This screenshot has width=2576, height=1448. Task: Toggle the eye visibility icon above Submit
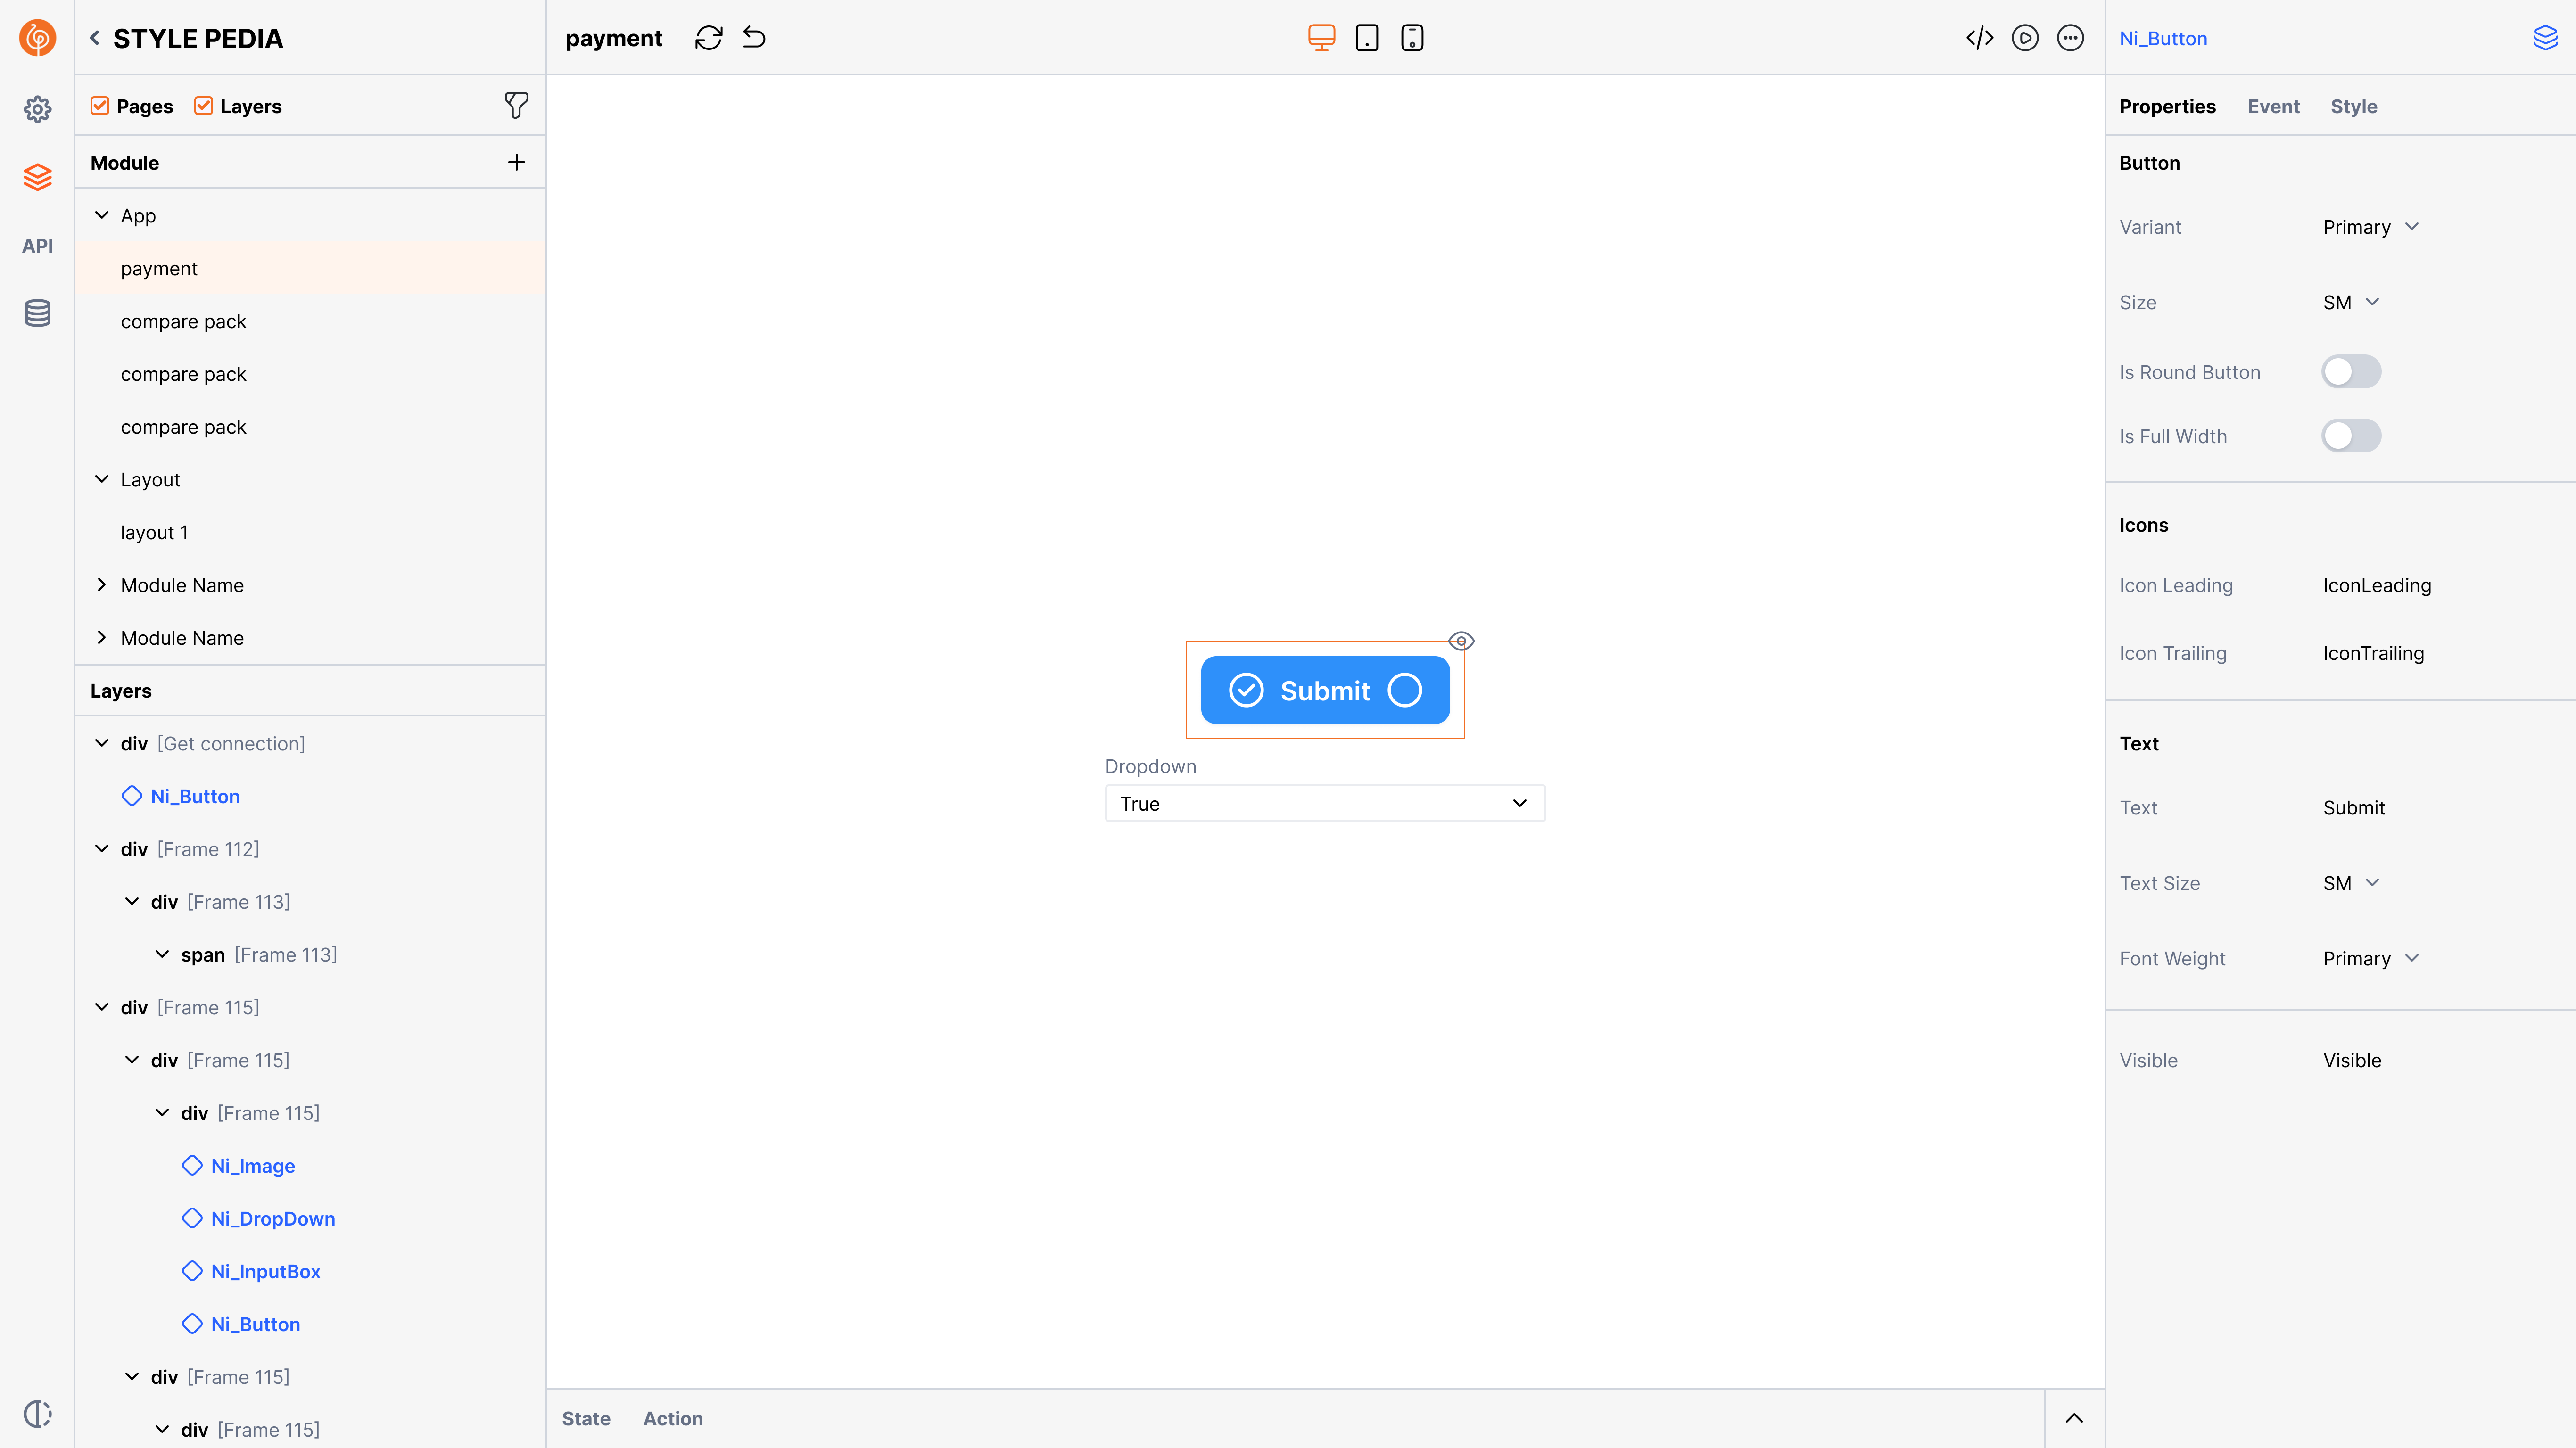(1460, 641)
